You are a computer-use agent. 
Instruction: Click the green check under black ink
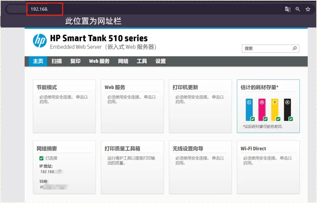pos(291,119)
